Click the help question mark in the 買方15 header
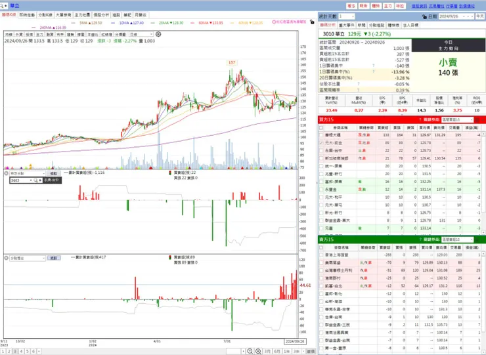 (420, 119)
